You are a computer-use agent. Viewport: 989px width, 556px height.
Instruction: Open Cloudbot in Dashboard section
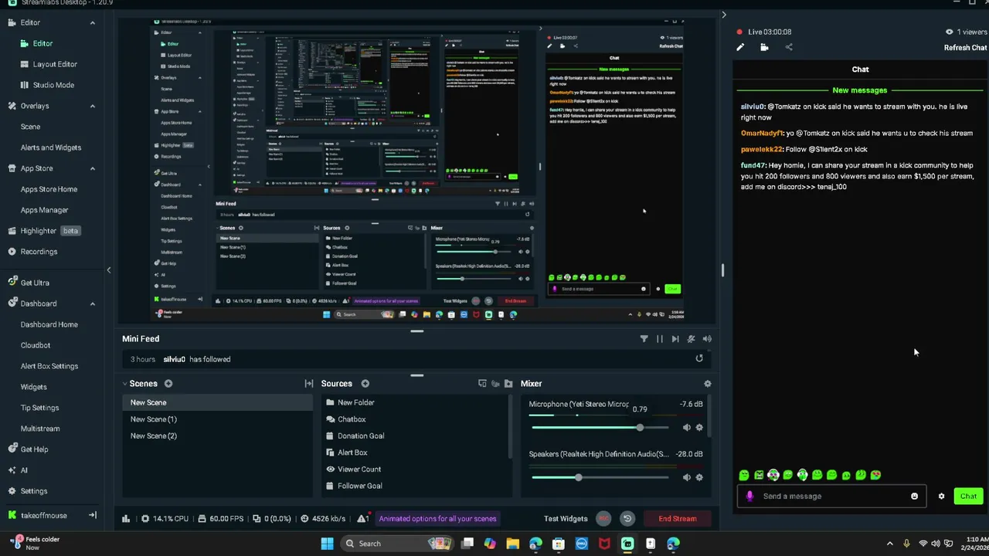point(36,345)
